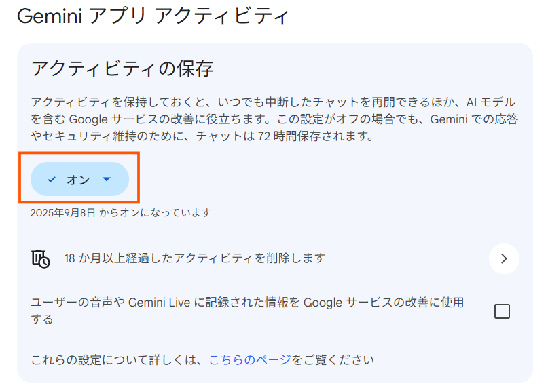This screenshot has height=390, width=548.
Task: Open the オン activity saving dropdown button
Action: [x=79, y=180]
